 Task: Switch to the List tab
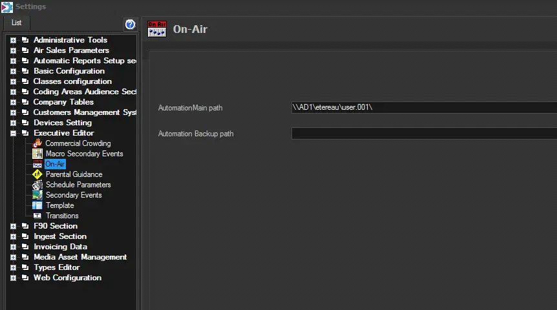[x=16, y=23]
